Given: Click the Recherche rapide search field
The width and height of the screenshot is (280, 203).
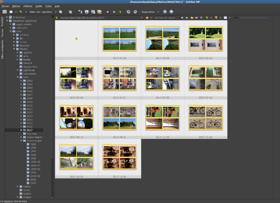Looking at the screenshot, I should coord(165,18).
